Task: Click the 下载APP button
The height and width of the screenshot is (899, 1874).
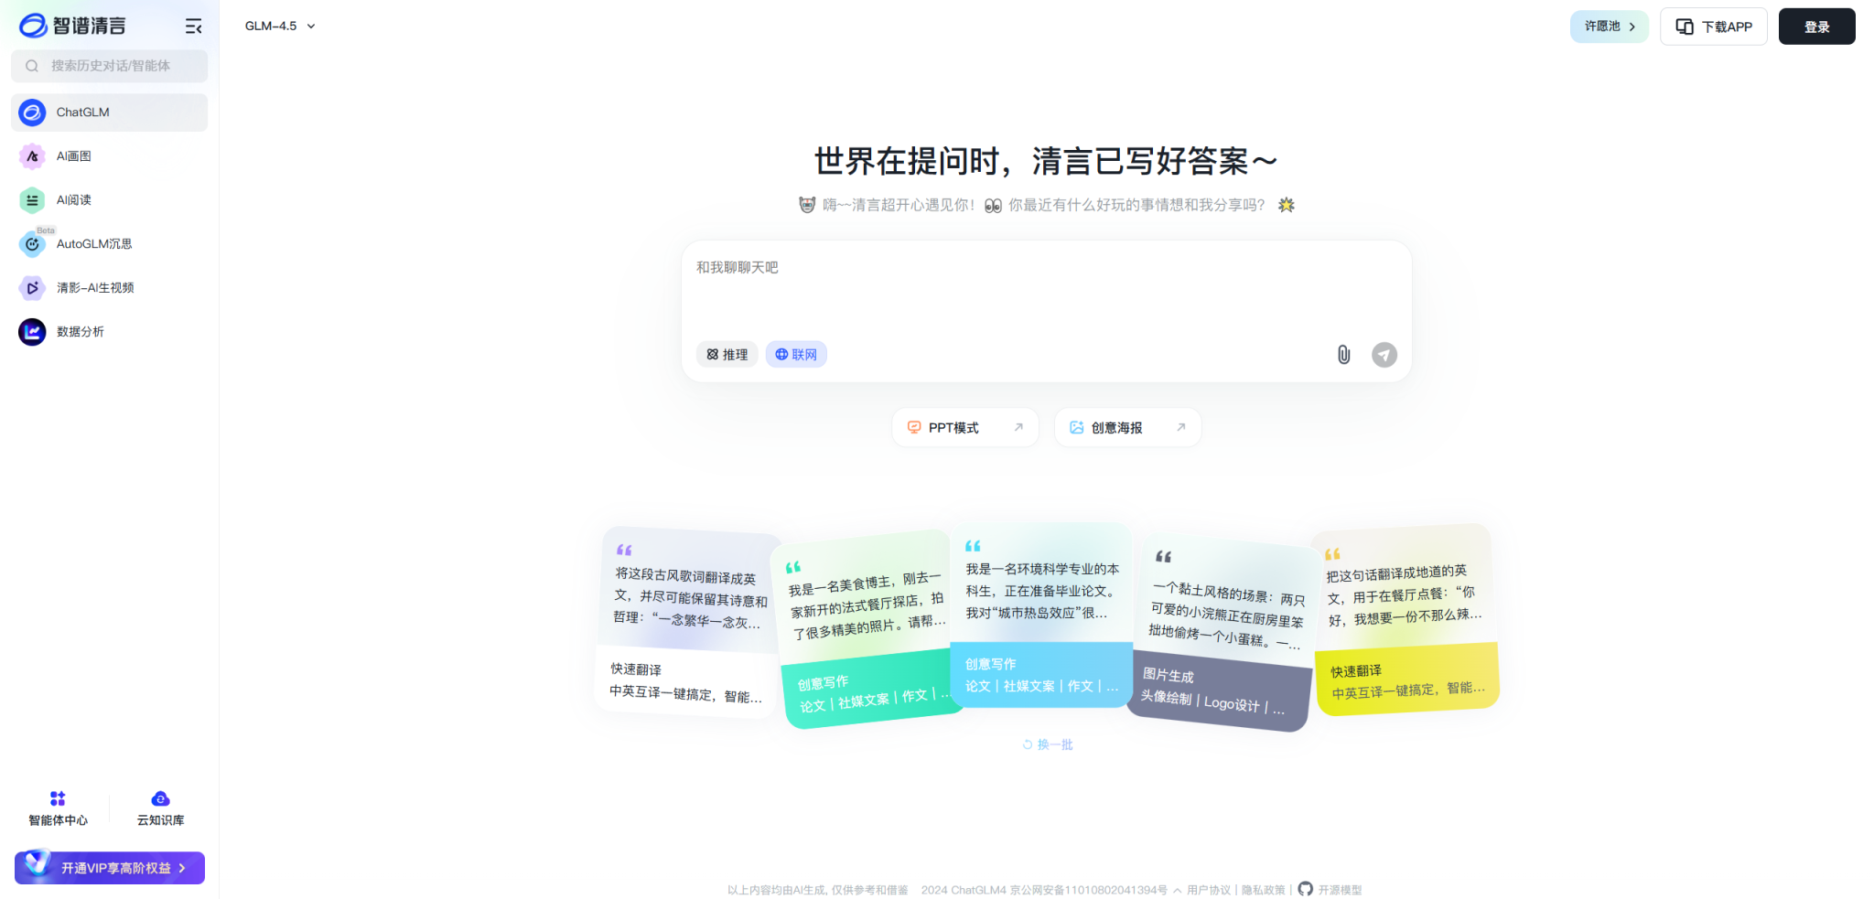Action: pos(1714,27)
